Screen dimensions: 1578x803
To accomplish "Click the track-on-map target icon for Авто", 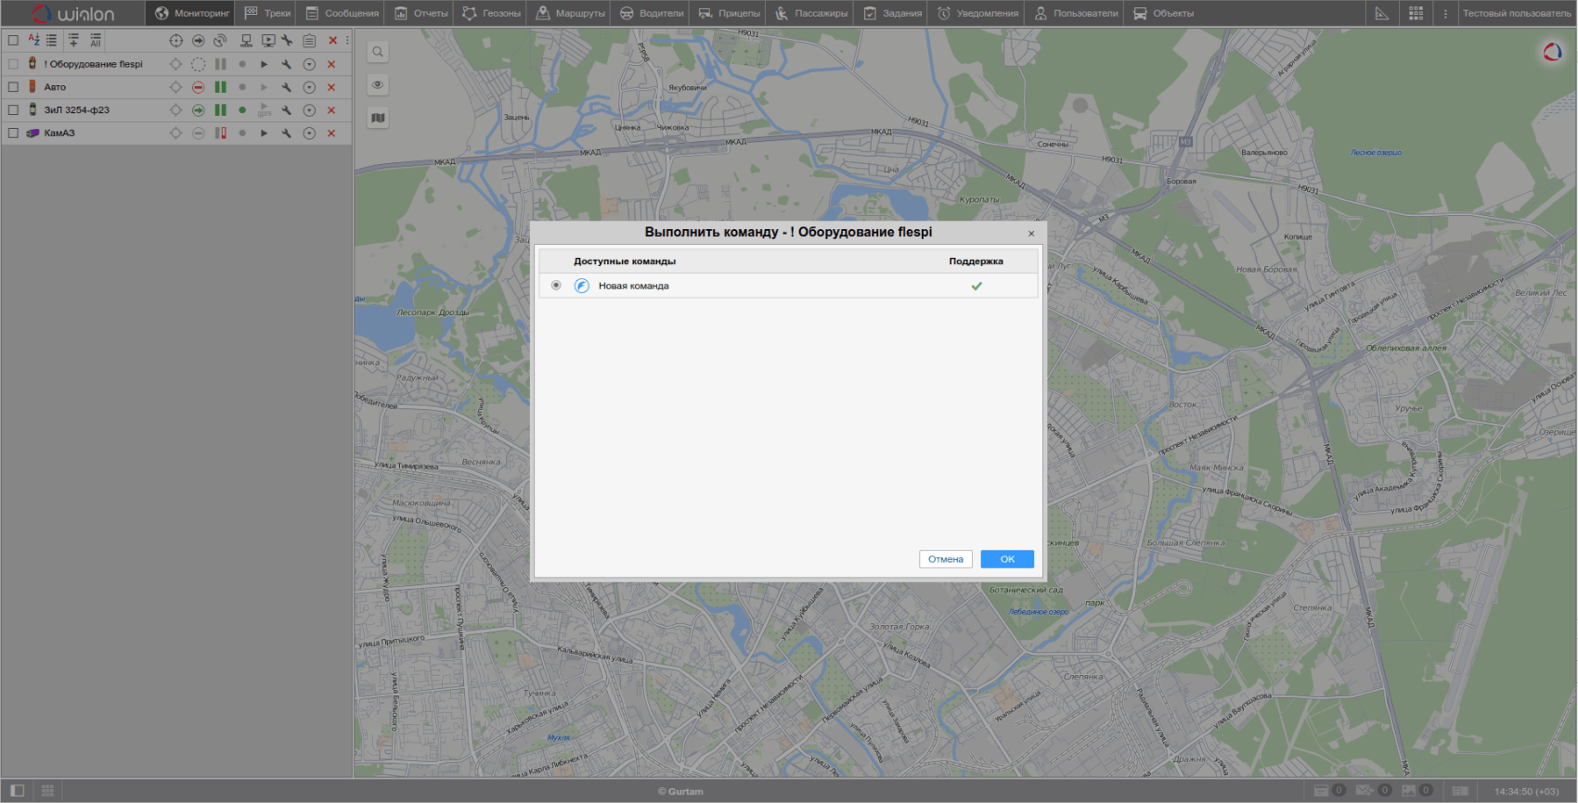I will 175,87.
